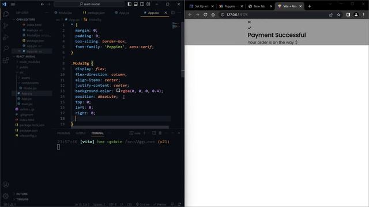Toggle the bottom panel layout button
Image resolution: width=369 pixels, height=207 pixels.
point(136,4)
